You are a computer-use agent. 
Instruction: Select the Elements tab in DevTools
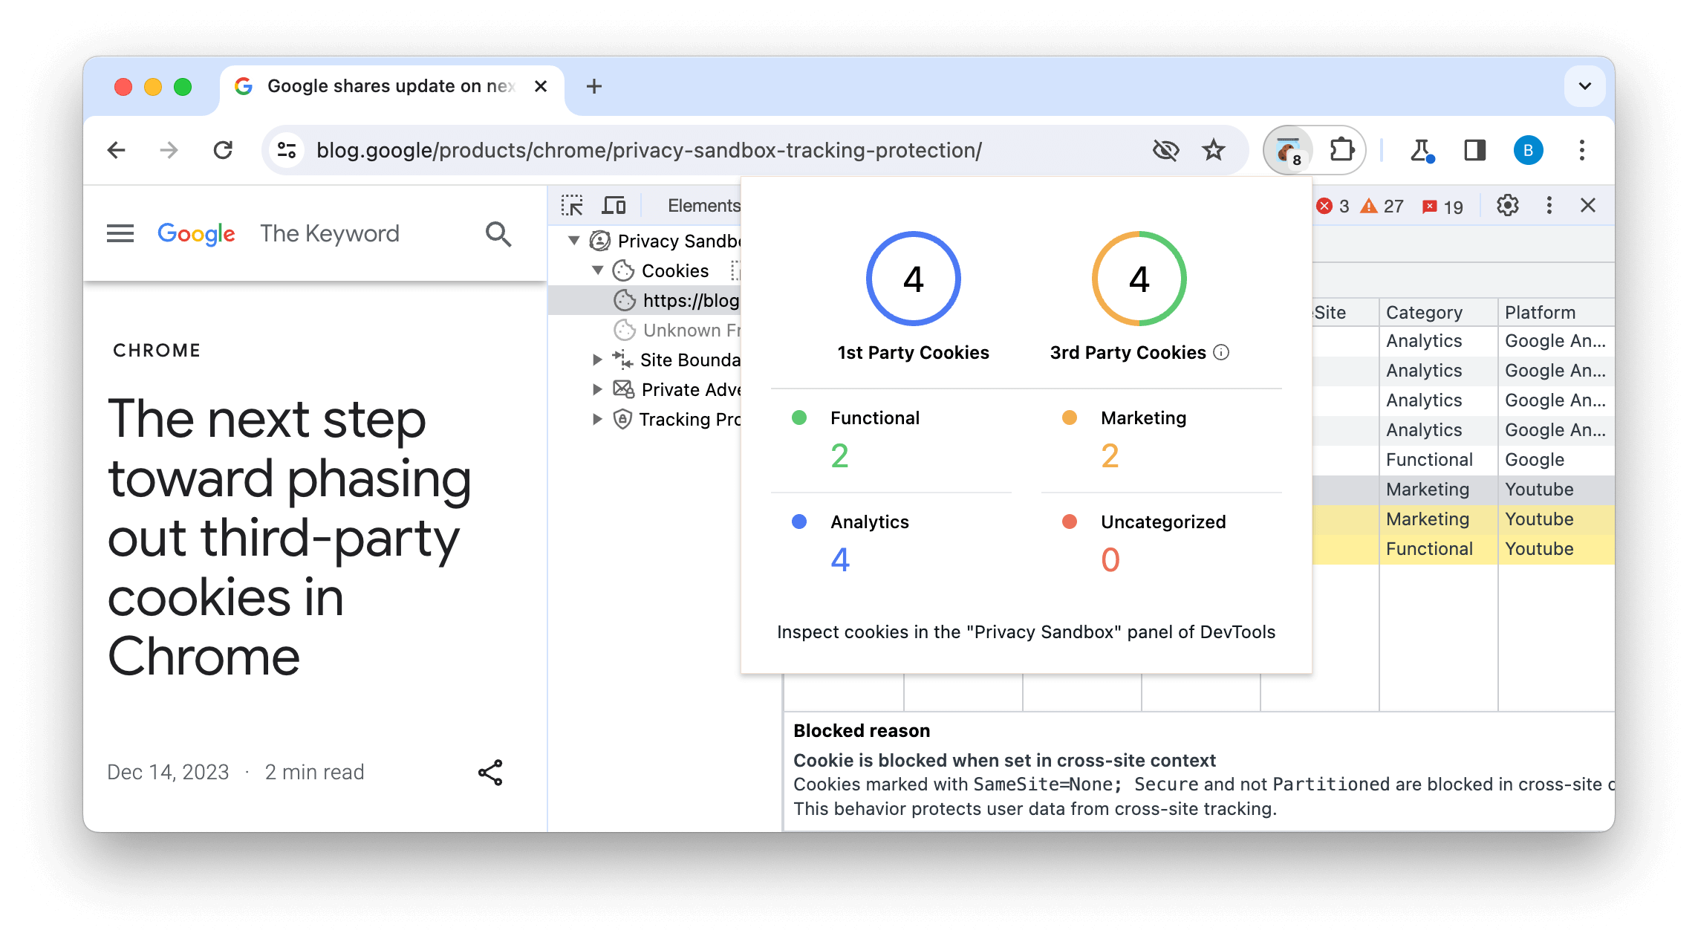tap(705, 204)
